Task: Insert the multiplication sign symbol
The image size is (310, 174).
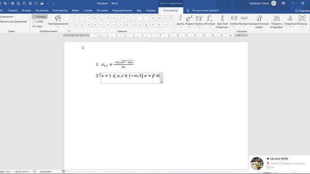Action: pyautogui.click(x=95, y=18)
